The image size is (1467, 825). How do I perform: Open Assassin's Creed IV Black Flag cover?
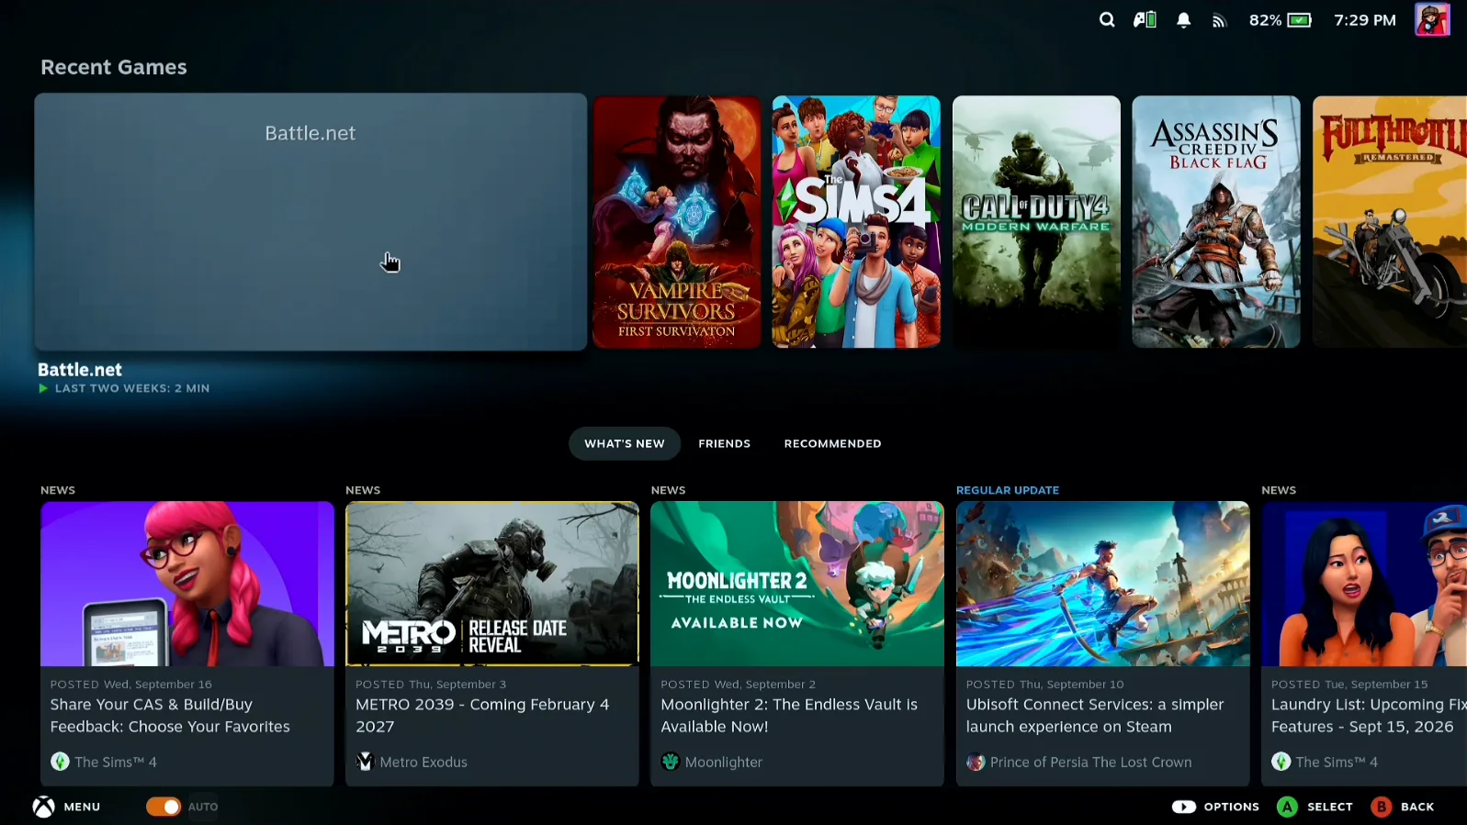(x=1216, y=221)
